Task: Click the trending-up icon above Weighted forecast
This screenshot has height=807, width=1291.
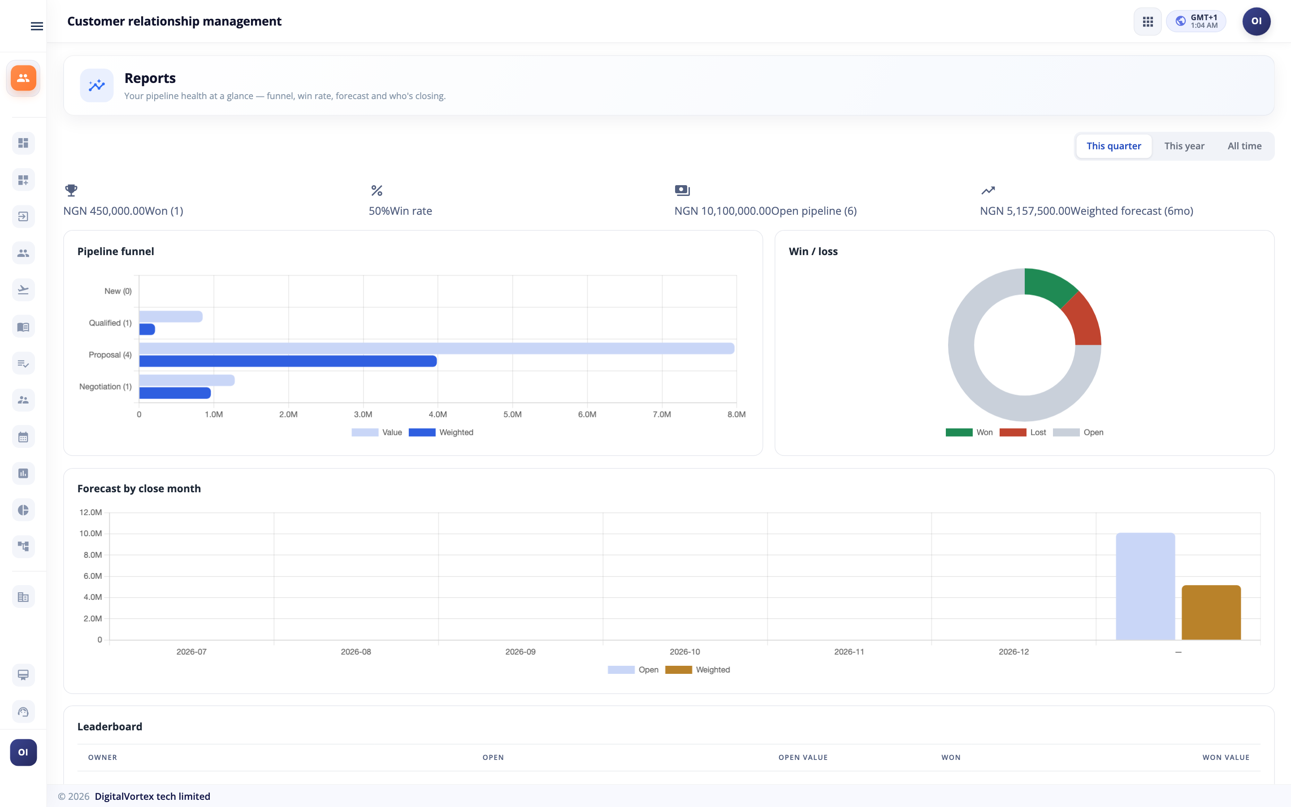Action: click(x=988, y=190)
